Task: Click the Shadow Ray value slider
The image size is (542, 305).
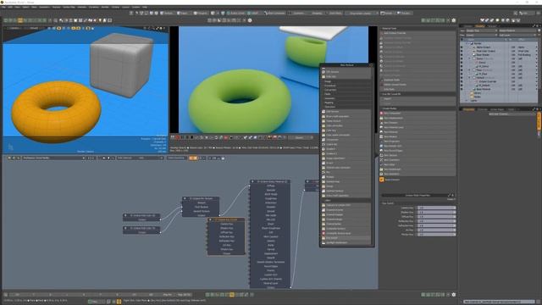Action: (436, 213)
